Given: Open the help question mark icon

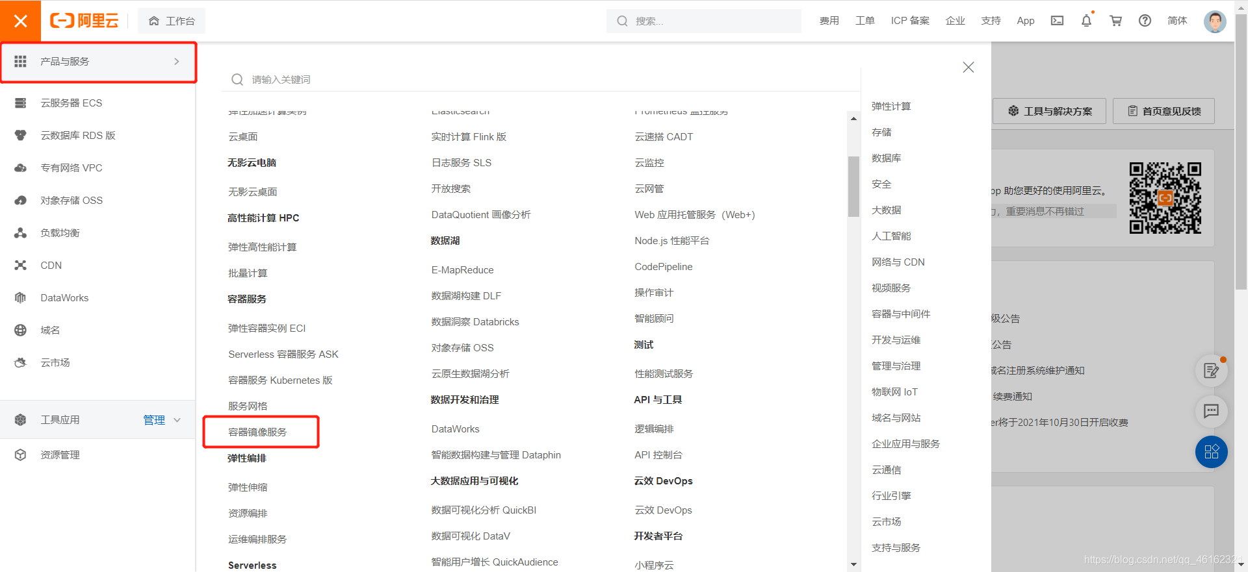Looking at the screenshot, I should [1145, 21].
